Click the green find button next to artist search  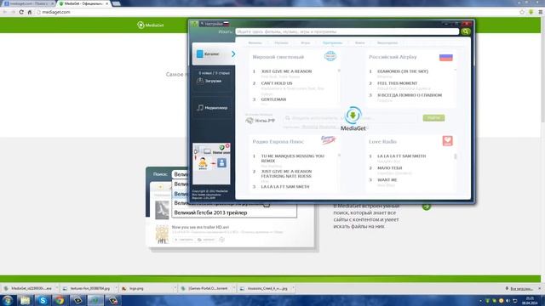(x=433, y=118)
